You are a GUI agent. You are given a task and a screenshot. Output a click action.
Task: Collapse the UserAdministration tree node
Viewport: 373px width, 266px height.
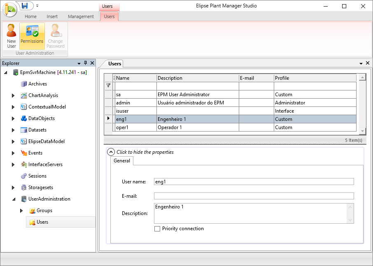tap(14, 199)
